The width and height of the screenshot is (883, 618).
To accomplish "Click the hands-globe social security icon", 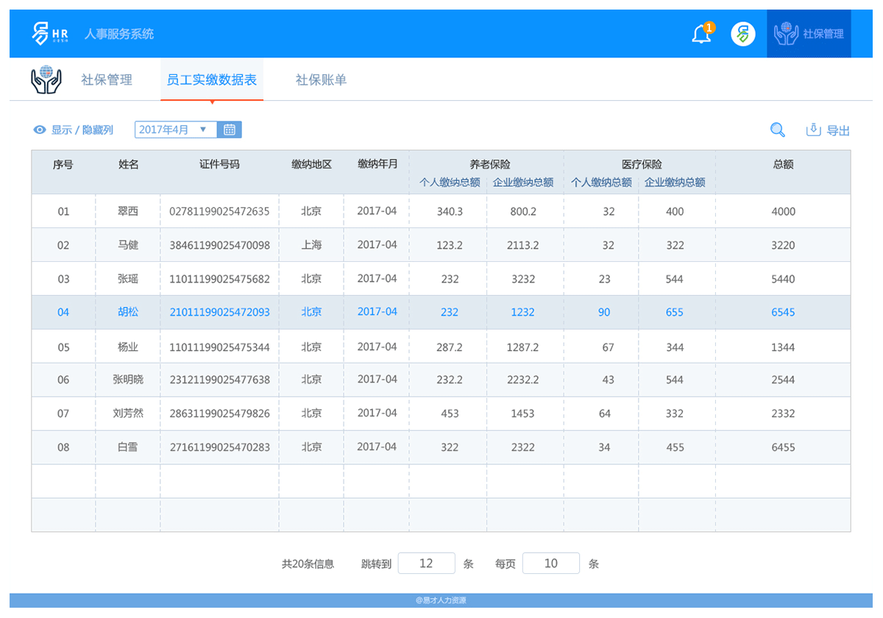I will pos(46,79).
